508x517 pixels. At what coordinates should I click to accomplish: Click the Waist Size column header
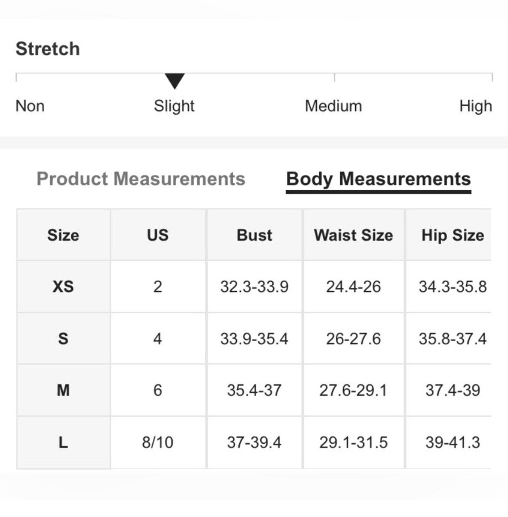[x=353, y=235]
